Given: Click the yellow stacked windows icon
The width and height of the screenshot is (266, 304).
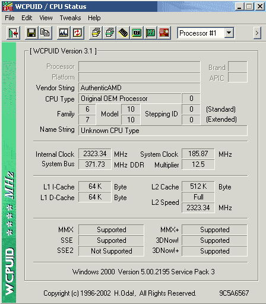Looking at the screenshot, I should click(96, 33).
